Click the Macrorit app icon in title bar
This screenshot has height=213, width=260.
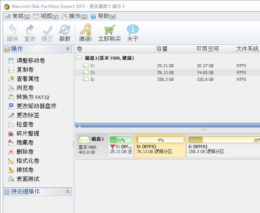click(7, 6)
